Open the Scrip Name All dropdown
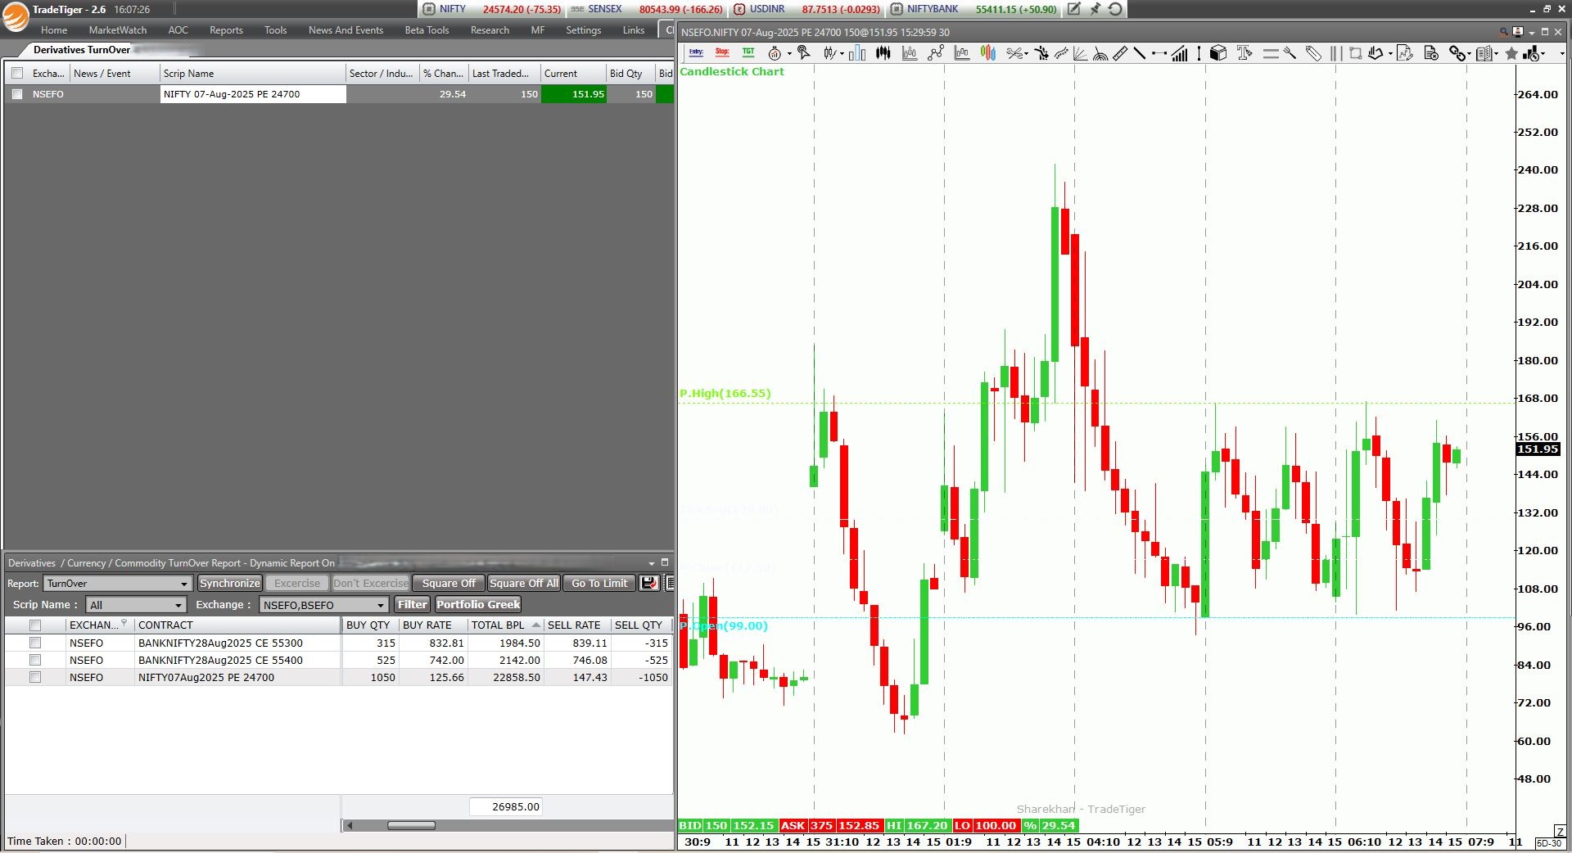Image resolution: width=1572 pixels, height=853 pixels. (x=137, y=605)
